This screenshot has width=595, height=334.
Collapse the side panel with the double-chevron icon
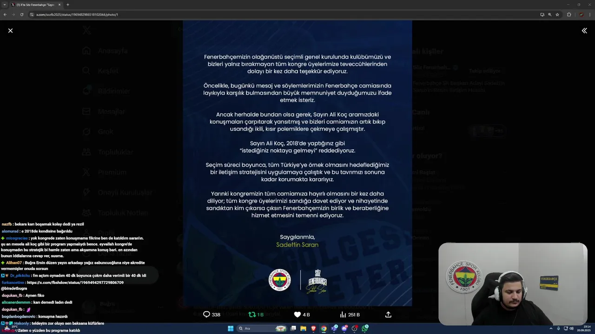click(x=584, y=31)
